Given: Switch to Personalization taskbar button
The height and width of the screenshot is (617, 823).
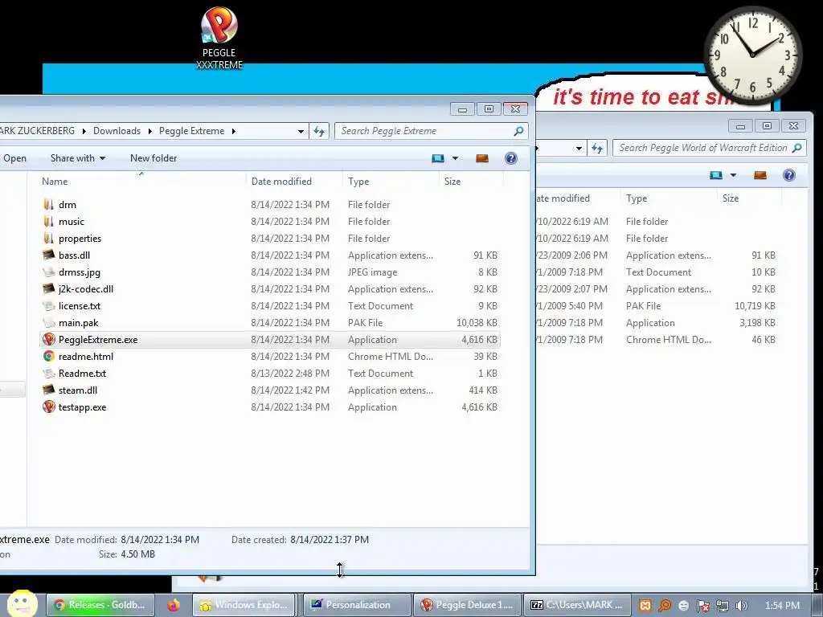Looking at the screenshot, I should (x=358, y=605).
